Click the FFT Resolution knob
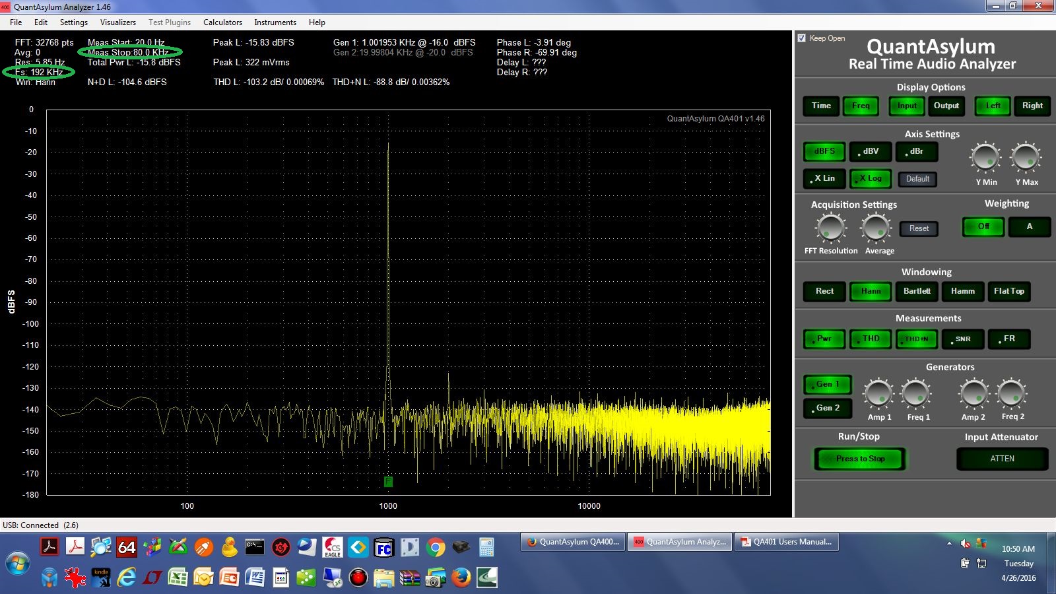The width and height of the screenshot is (1056, 594). 830,228
